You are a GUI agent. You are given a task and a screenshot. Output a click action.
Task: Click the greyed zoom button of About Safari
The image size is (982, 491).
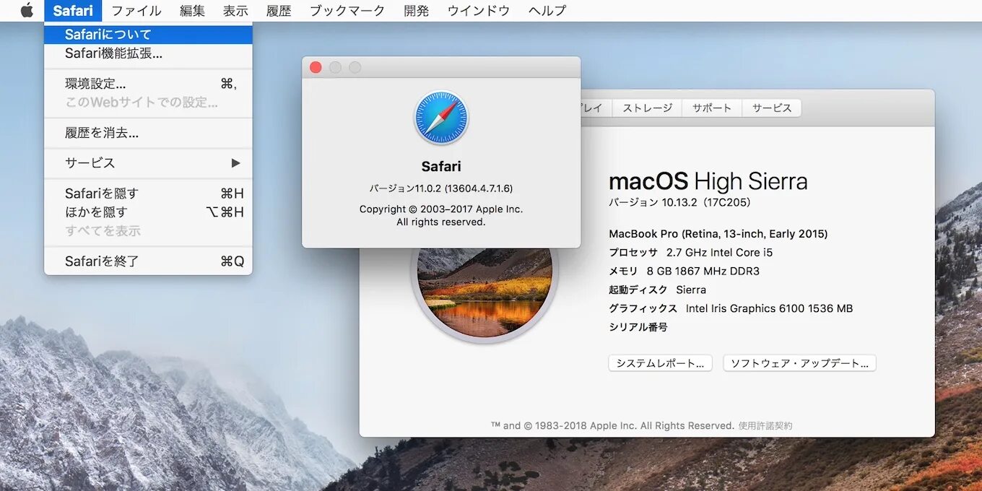click(355, 67)
